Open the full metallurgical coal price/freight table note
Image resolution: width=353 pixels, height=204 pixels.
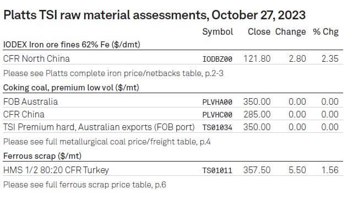[107, 142]
